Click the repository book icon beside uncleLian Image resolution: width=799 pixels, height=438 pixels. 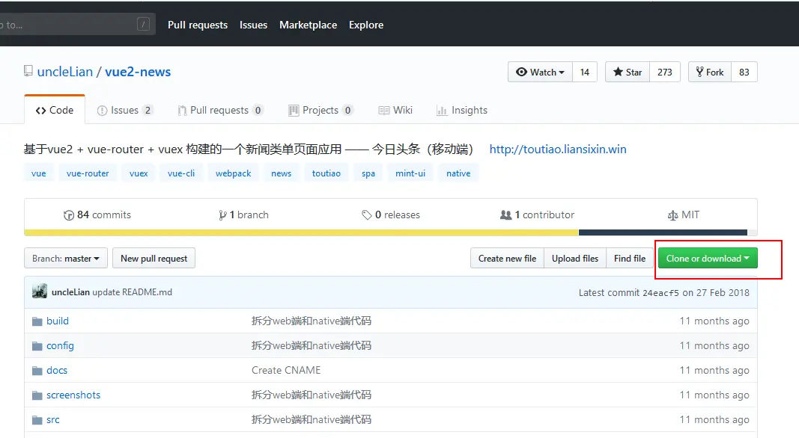point(28,71)
